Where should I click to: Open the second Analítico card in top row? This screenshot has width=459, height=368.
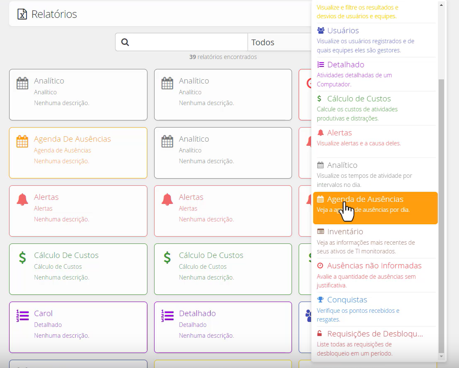click(x=223, y=95)
